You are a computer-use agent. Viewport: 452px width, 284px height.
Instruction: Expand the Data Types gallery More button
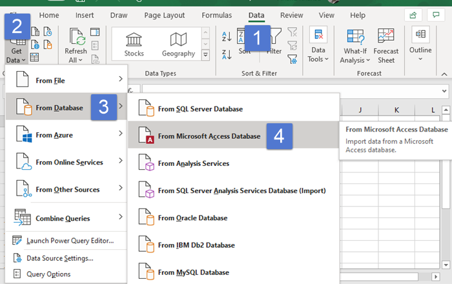pyautogui.click(x=205, y=55)
